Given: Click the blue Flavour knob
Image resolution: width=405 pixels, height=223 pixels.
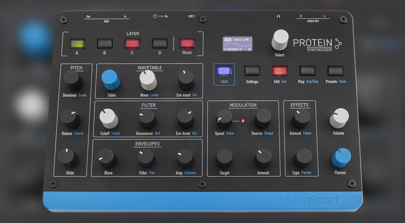Looking at the screenshot, I should coord(341,157).
